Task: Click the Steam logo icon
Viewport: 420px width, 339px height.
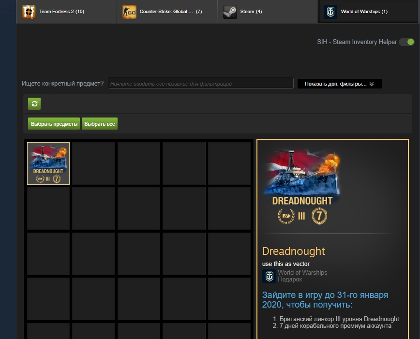Action: [230, 12]
